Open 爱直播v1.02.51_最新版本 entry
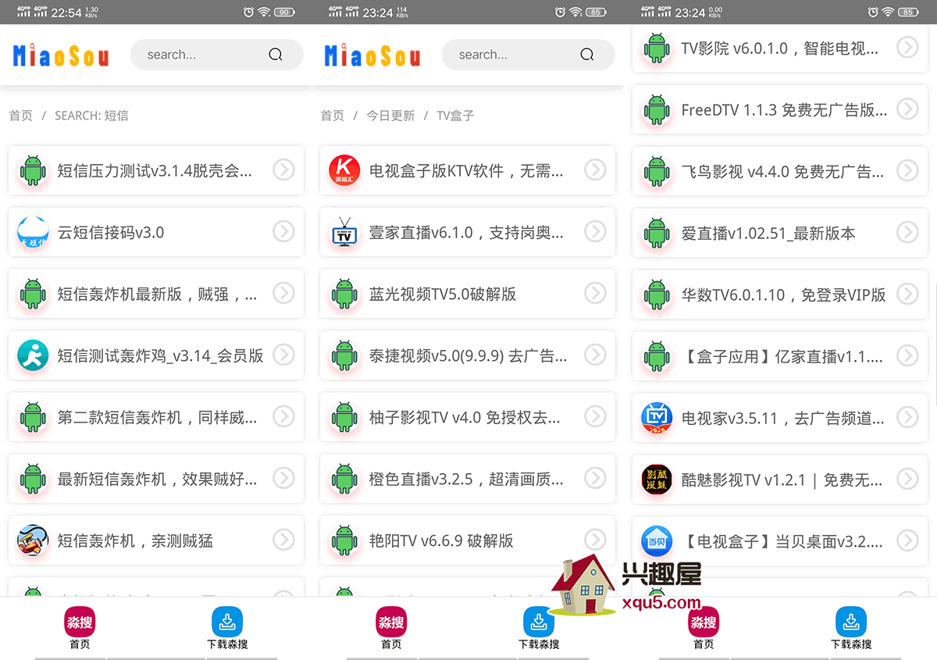 tap(780, 232)
